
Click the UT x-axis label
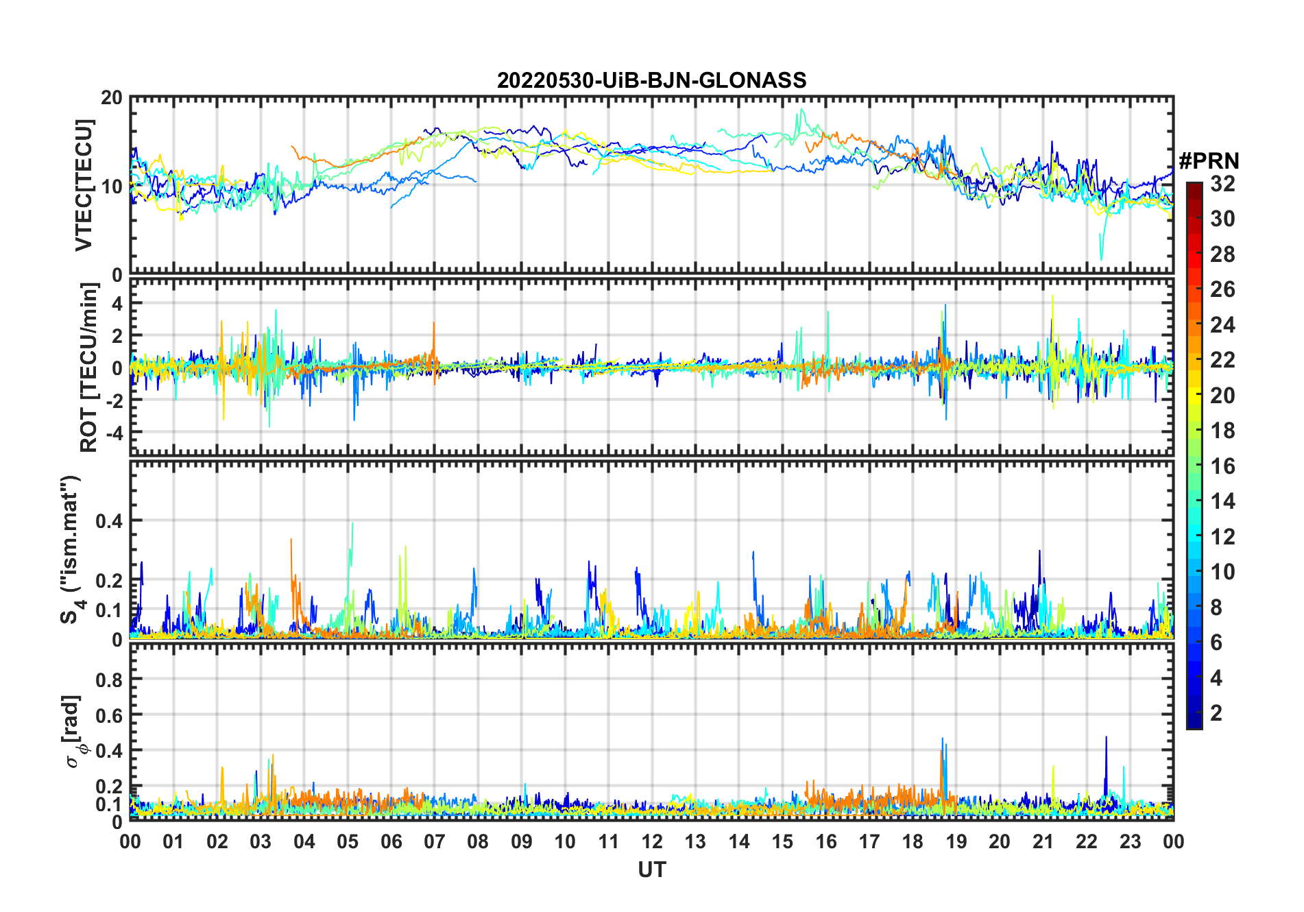pyautogui.click(x=651, y=870)
